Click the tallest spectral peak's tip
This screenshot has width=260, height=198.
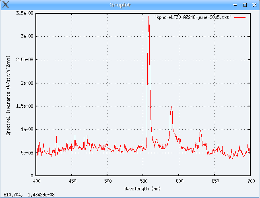point(149,17)
